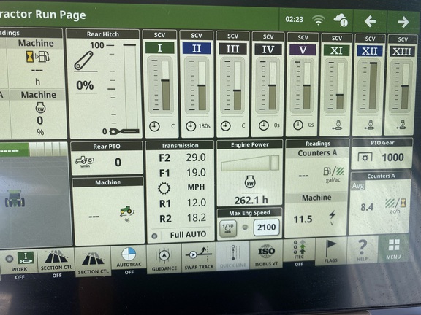Toggle the WORK recording switch

(x=20, y=265)
